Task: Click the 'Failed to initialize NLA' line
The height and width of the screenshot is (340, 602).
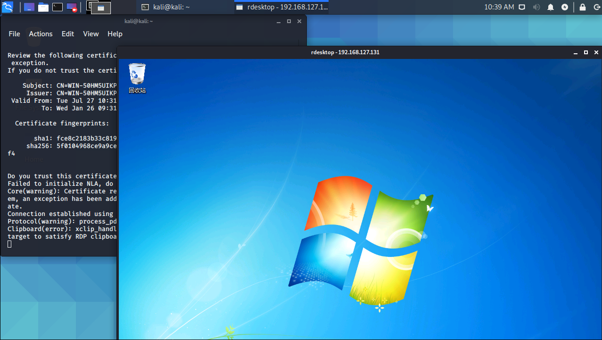Action: [62, 183]
